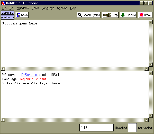Click the interactions pane scroll-down arrow

[151, 116]
